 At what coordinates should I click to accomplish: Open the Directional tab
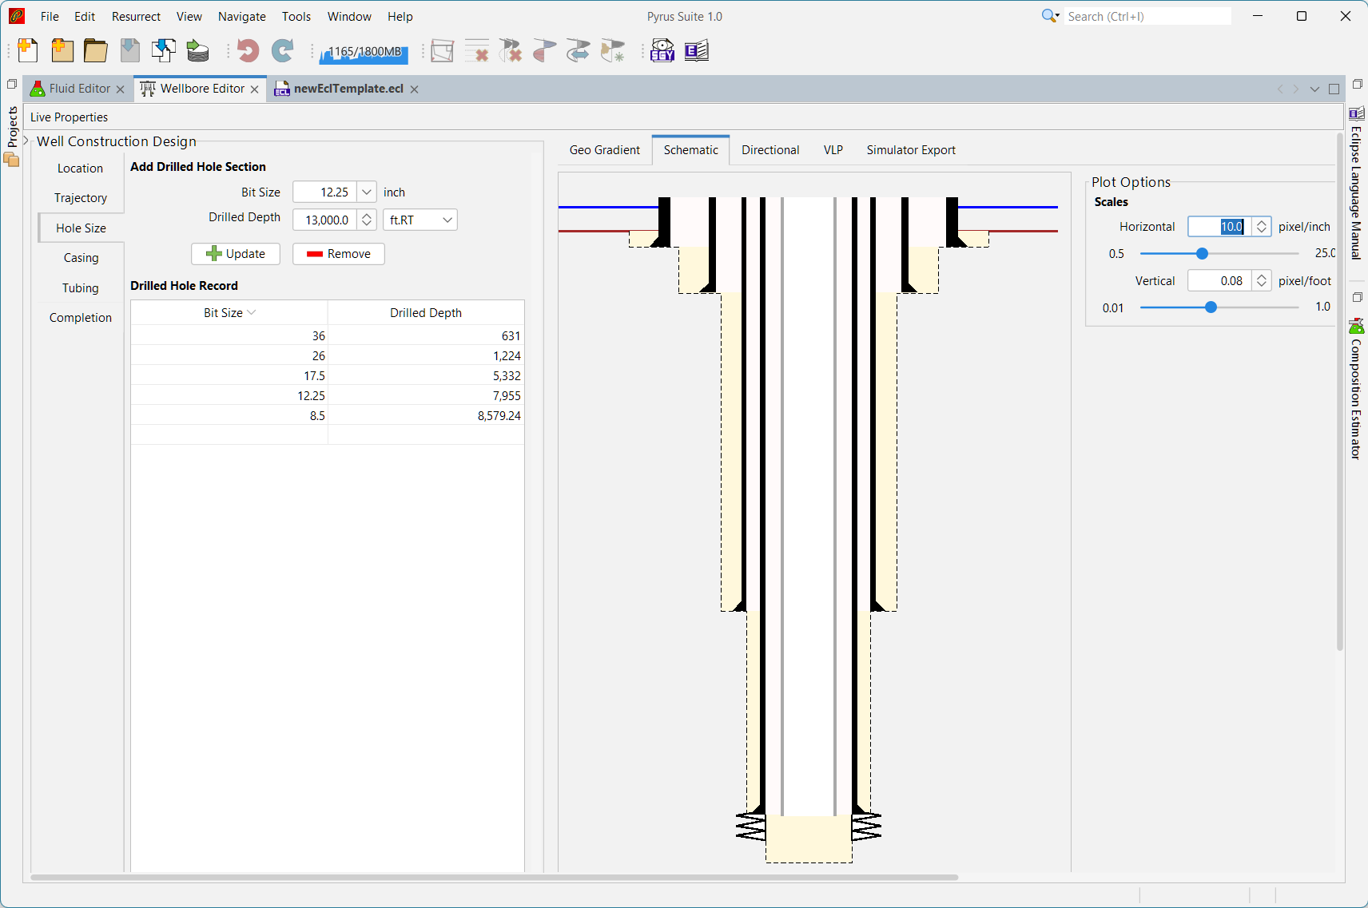click(770, 150)
